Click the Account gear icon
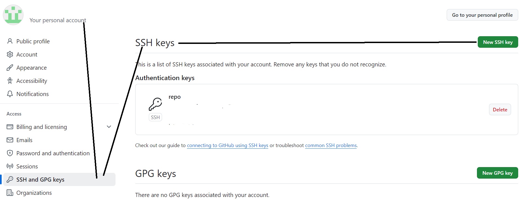The width and height of the screenshot is (527, 200). [x=10, y=54]
